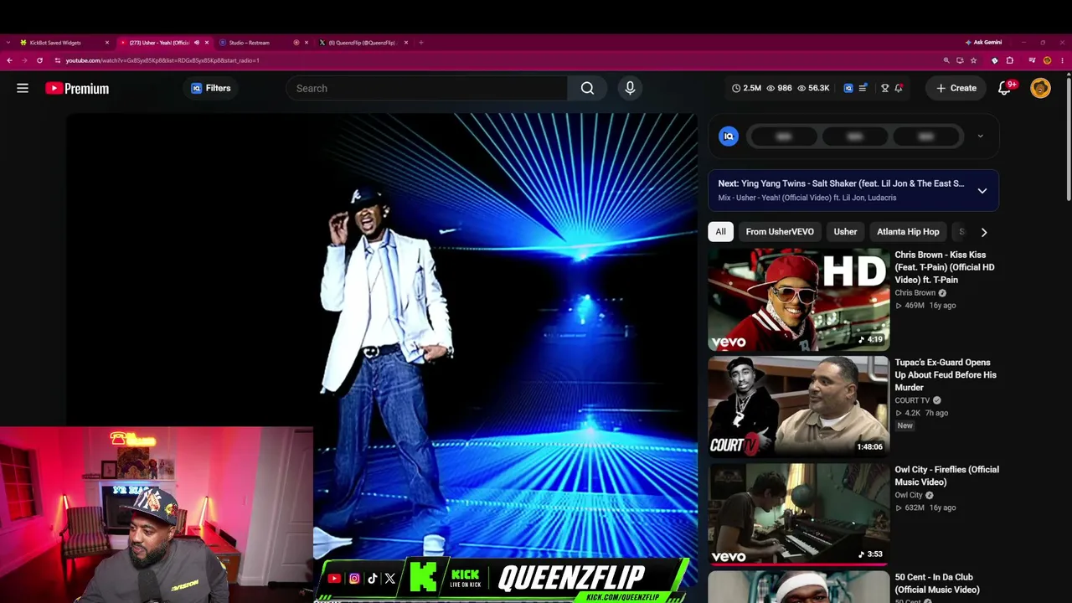Screen dimensions: 1072x603
Task: Click the trophy icon in stats bar
Action: (884, 88)
